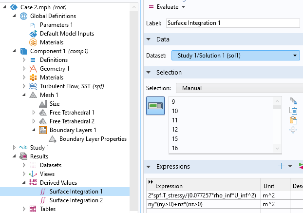
Task: Click the Parameters 1 icon
Action: tap(33, 25)
